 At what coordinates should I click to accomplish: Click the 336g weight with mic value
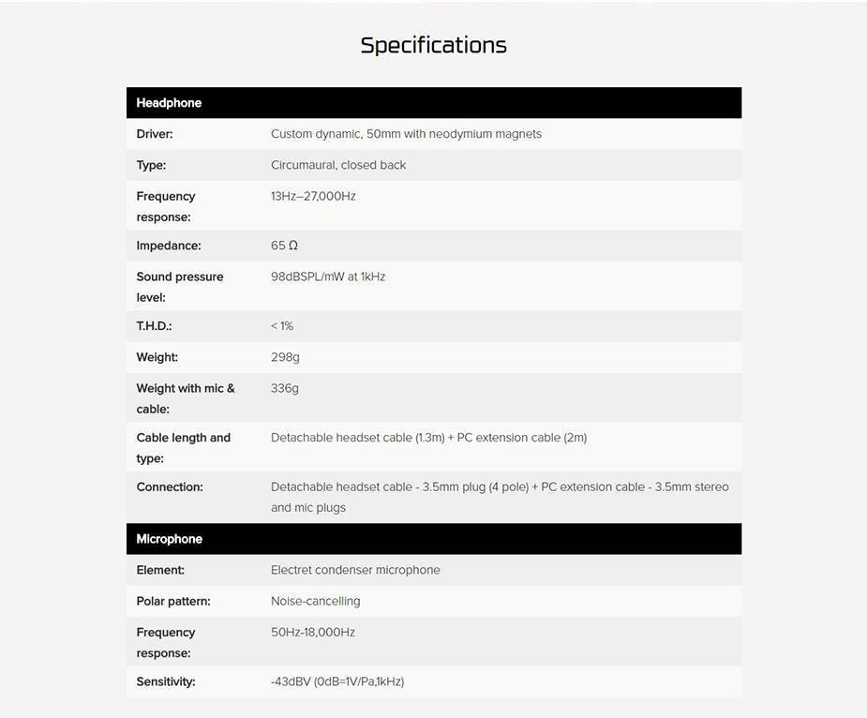click(285, 388)
